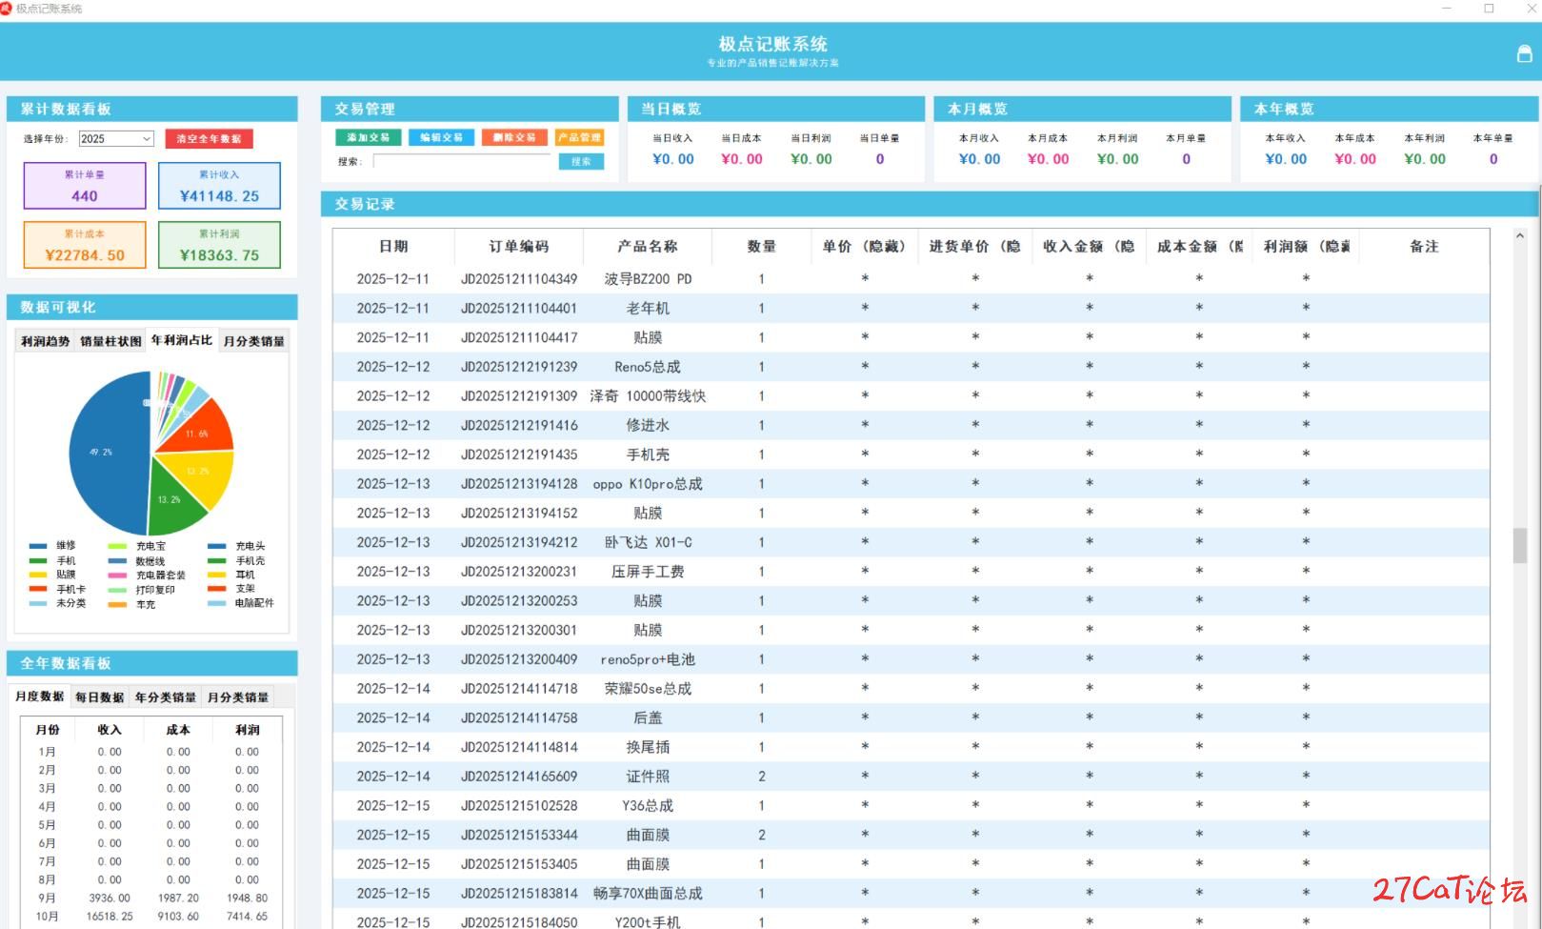
Task: Switch to the 利润趋势 chart tab
Action: pos(46,341)
